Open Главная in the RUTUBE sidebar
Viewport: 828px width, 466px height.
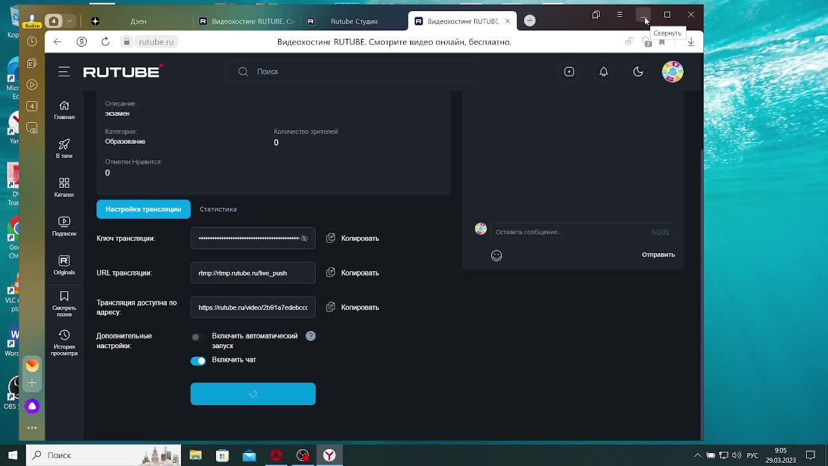tap(64, 110)
